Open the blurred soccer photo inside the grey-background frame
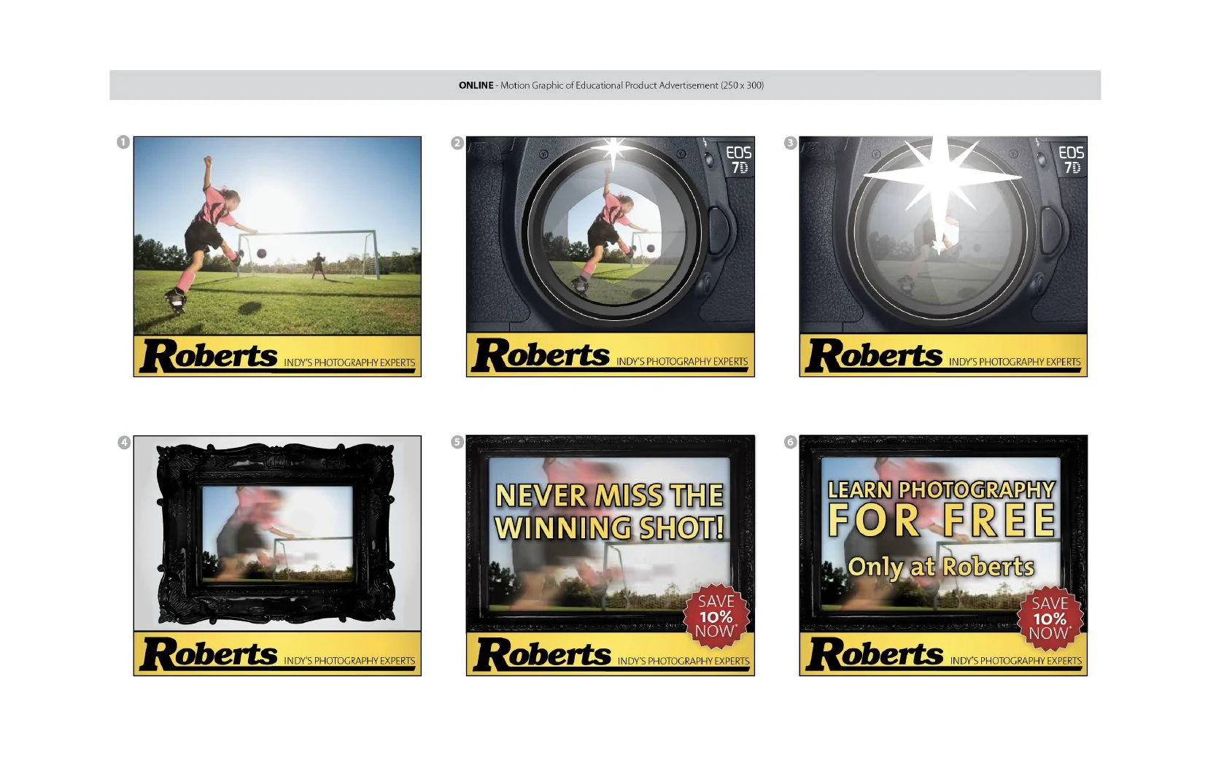Viewport: 1216px width, 760px height. (x=277, y=535)
